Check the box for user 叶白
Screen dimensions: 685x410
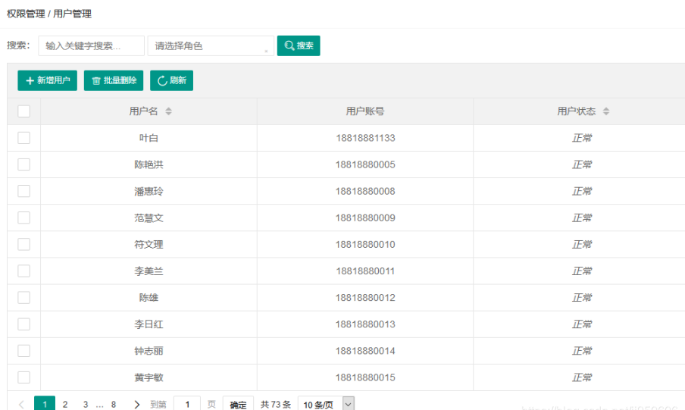[x=23, y=138]
